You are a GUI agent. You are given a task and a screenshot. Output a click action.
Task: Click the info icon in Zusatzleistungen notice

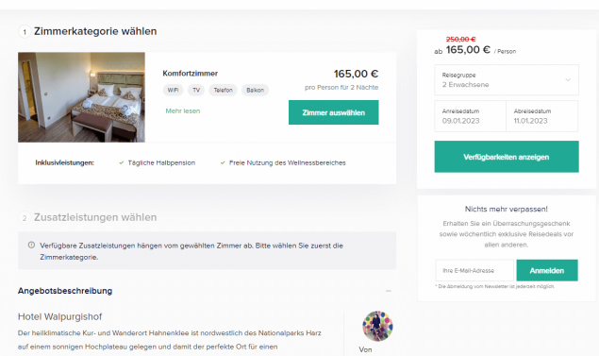(31, 246)
